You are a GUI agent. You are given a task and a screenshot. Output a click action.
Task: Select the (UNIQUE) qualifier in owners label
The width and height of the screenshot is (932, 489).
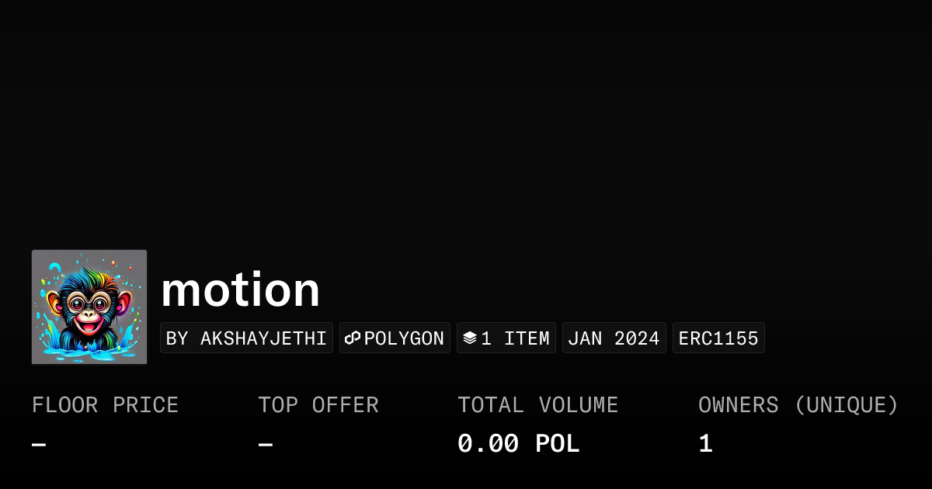tap(846, 405)
